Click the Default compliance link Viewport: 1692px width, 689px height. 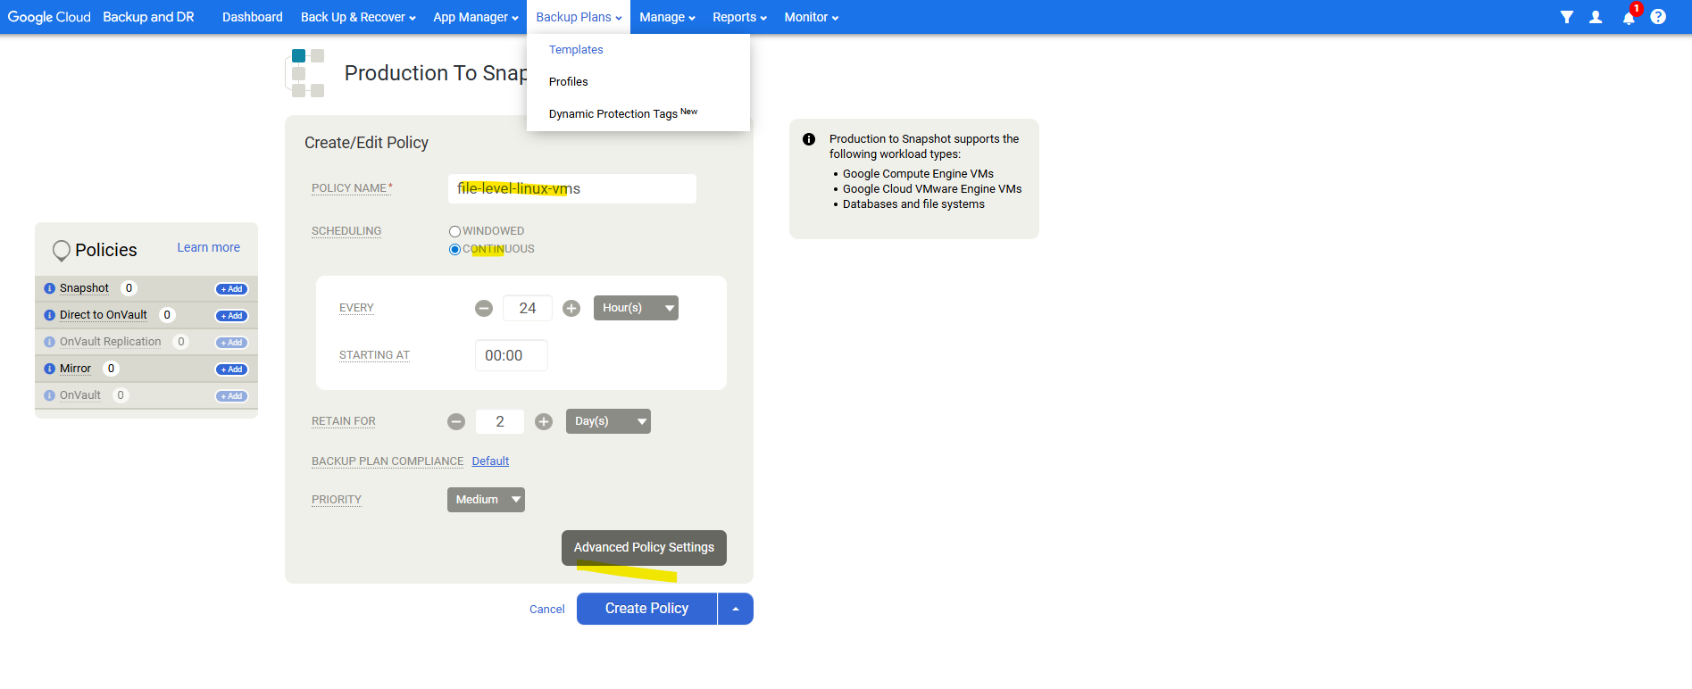490,461
